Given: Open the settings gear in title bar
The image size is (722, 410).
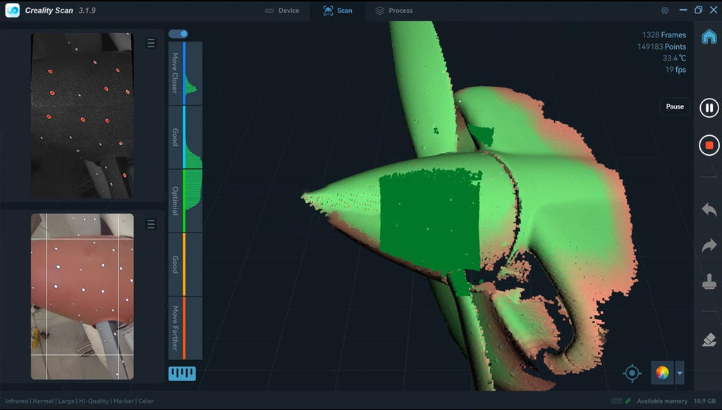Looking at the screenshot, I should pyautogui.click(x=664, y=11).
